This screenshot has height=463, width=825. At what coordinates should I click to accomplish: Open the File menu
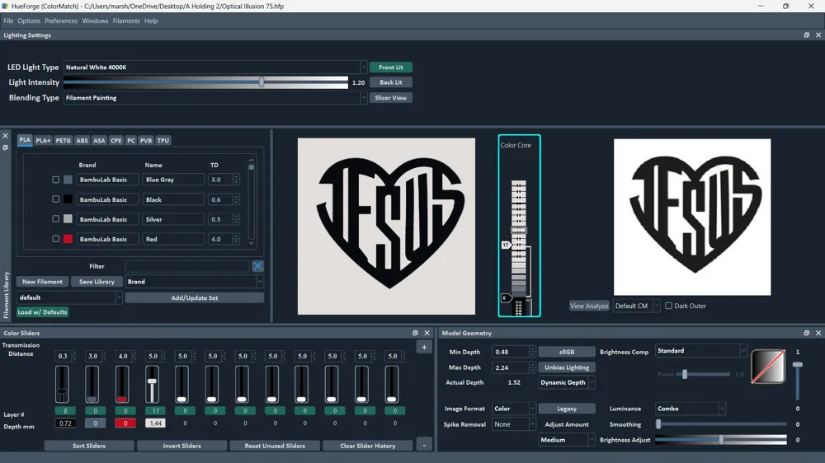(x=8, y=21)
